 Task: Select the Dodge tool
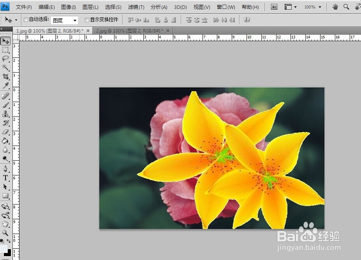click(5, 159)
